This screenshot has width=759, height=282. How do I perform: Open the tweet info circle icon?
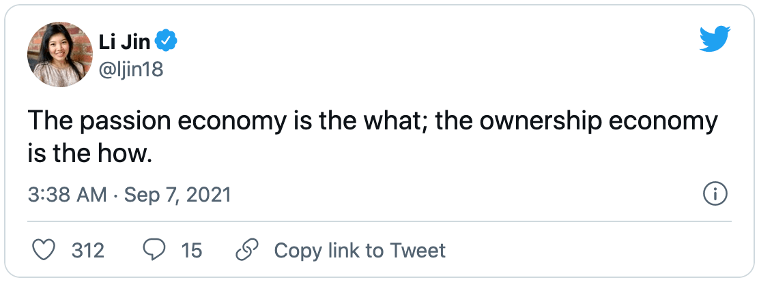[714, 195]
